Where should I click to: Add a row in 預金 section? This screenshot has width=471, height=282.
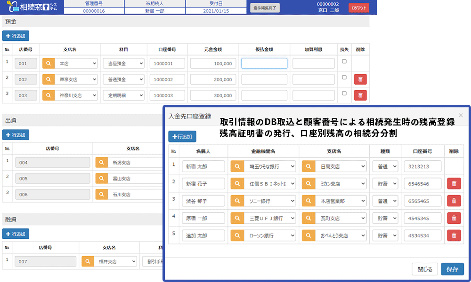tap(16, 35)
